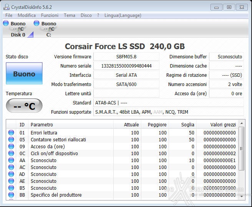Click the blue Buono health status button
The height and width of the screenshot is (207, 252).
tap(24, 73)
